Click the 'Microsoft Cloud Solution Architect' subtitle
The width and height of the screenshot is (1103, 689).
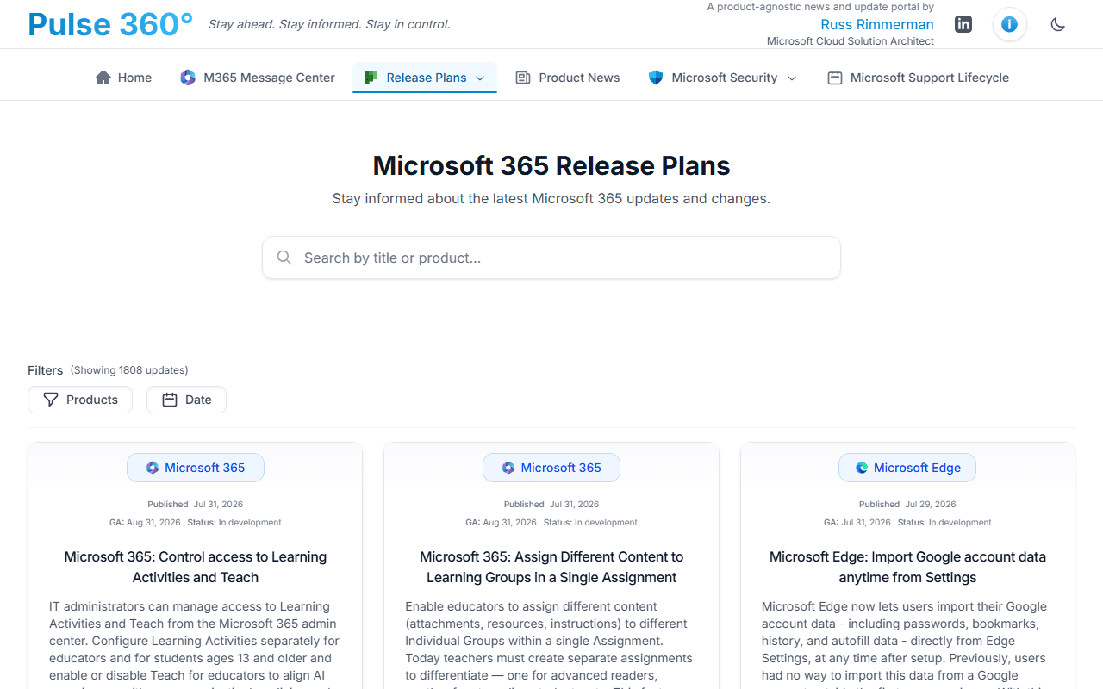pyautogui.click(x=851, y=41)
